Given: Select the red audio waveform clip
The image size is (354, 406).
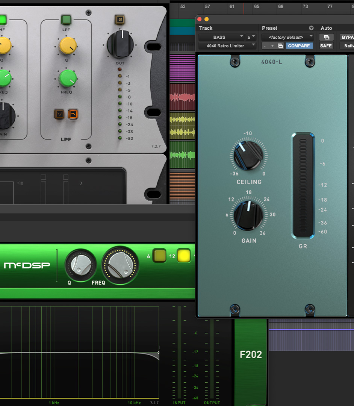Looking at the screenshot, I should [x=182, y=97].
